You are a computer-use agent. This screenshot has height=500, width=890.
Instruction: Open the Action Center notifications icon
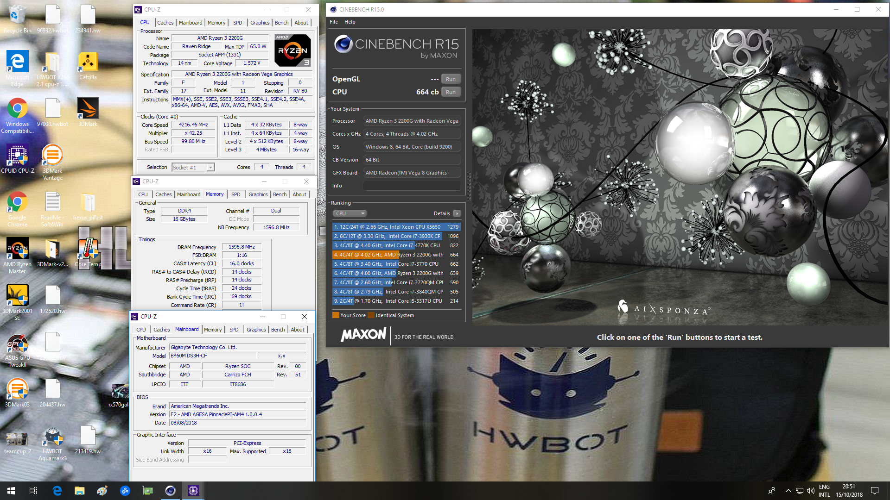click(875, 491)
